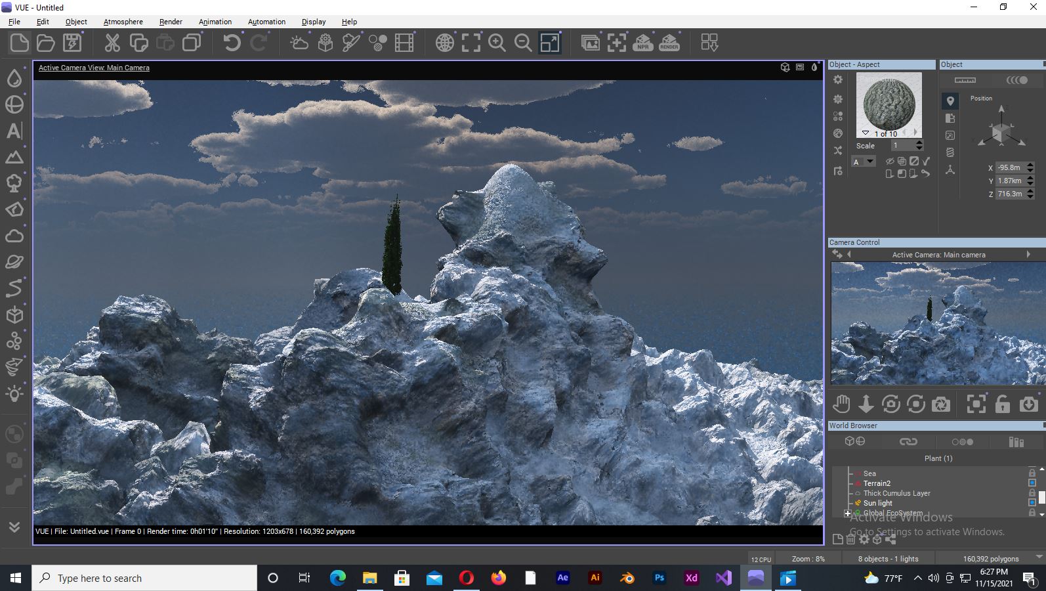Viewport: 1046px width, 591px height.
Task: Open the 'A' dropdown in Object Aspect
Action: 864,162
